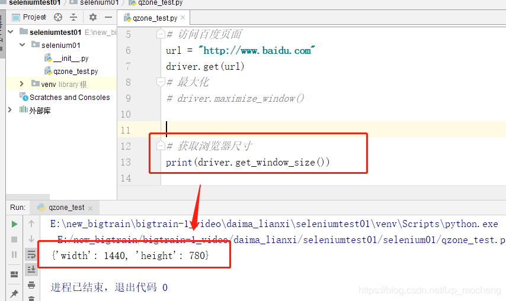Close the qzone_test.py editor tab
Screen dimensions: 506x301
coord(183,17)
